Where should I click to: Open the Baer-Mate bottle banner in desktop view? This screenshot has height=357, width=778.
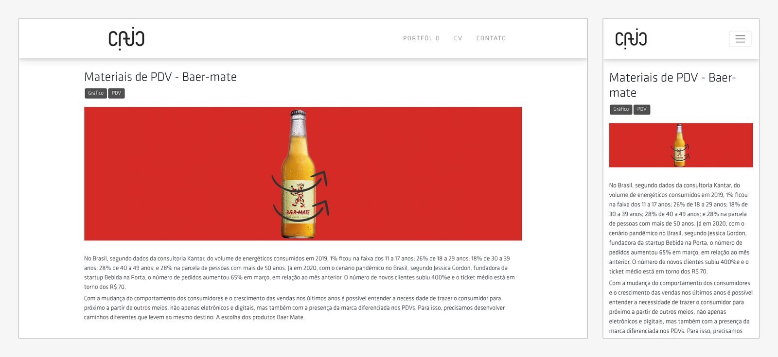303,173
